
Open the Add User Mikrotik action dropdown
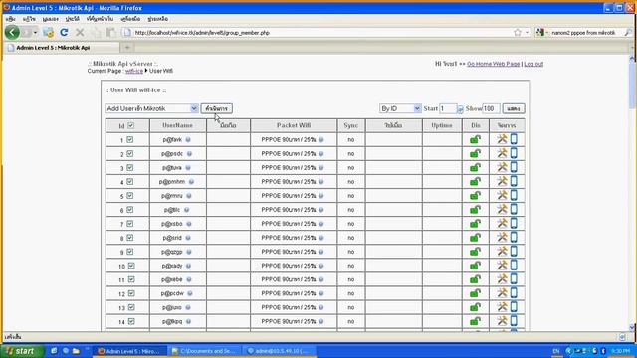pyautogui.click(x=151, y=108)
